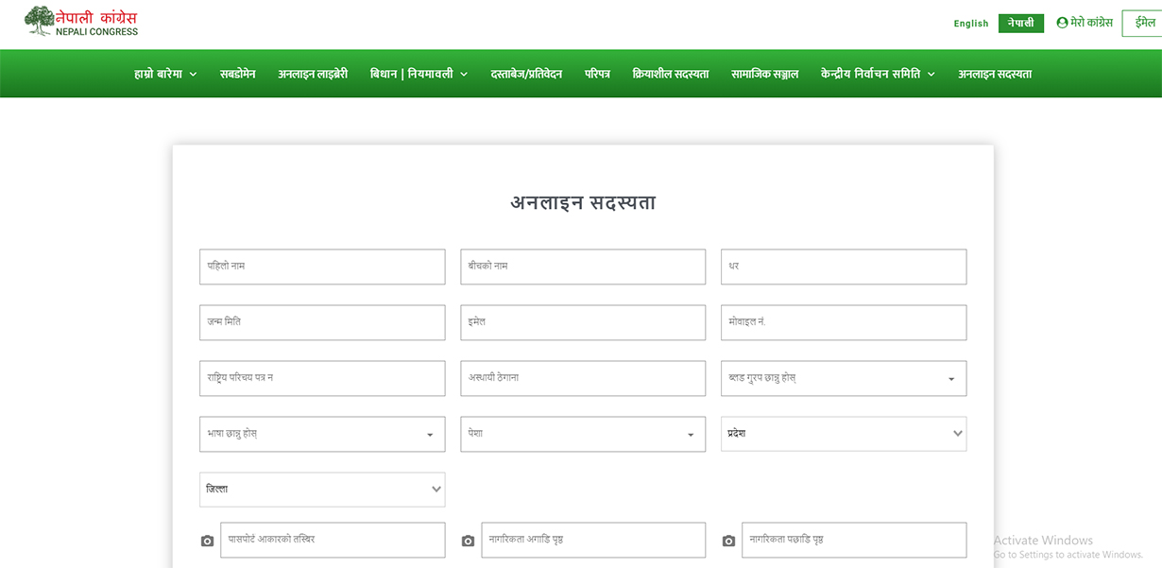
Task: Open the प्रदेश select box
Action: 843,434
